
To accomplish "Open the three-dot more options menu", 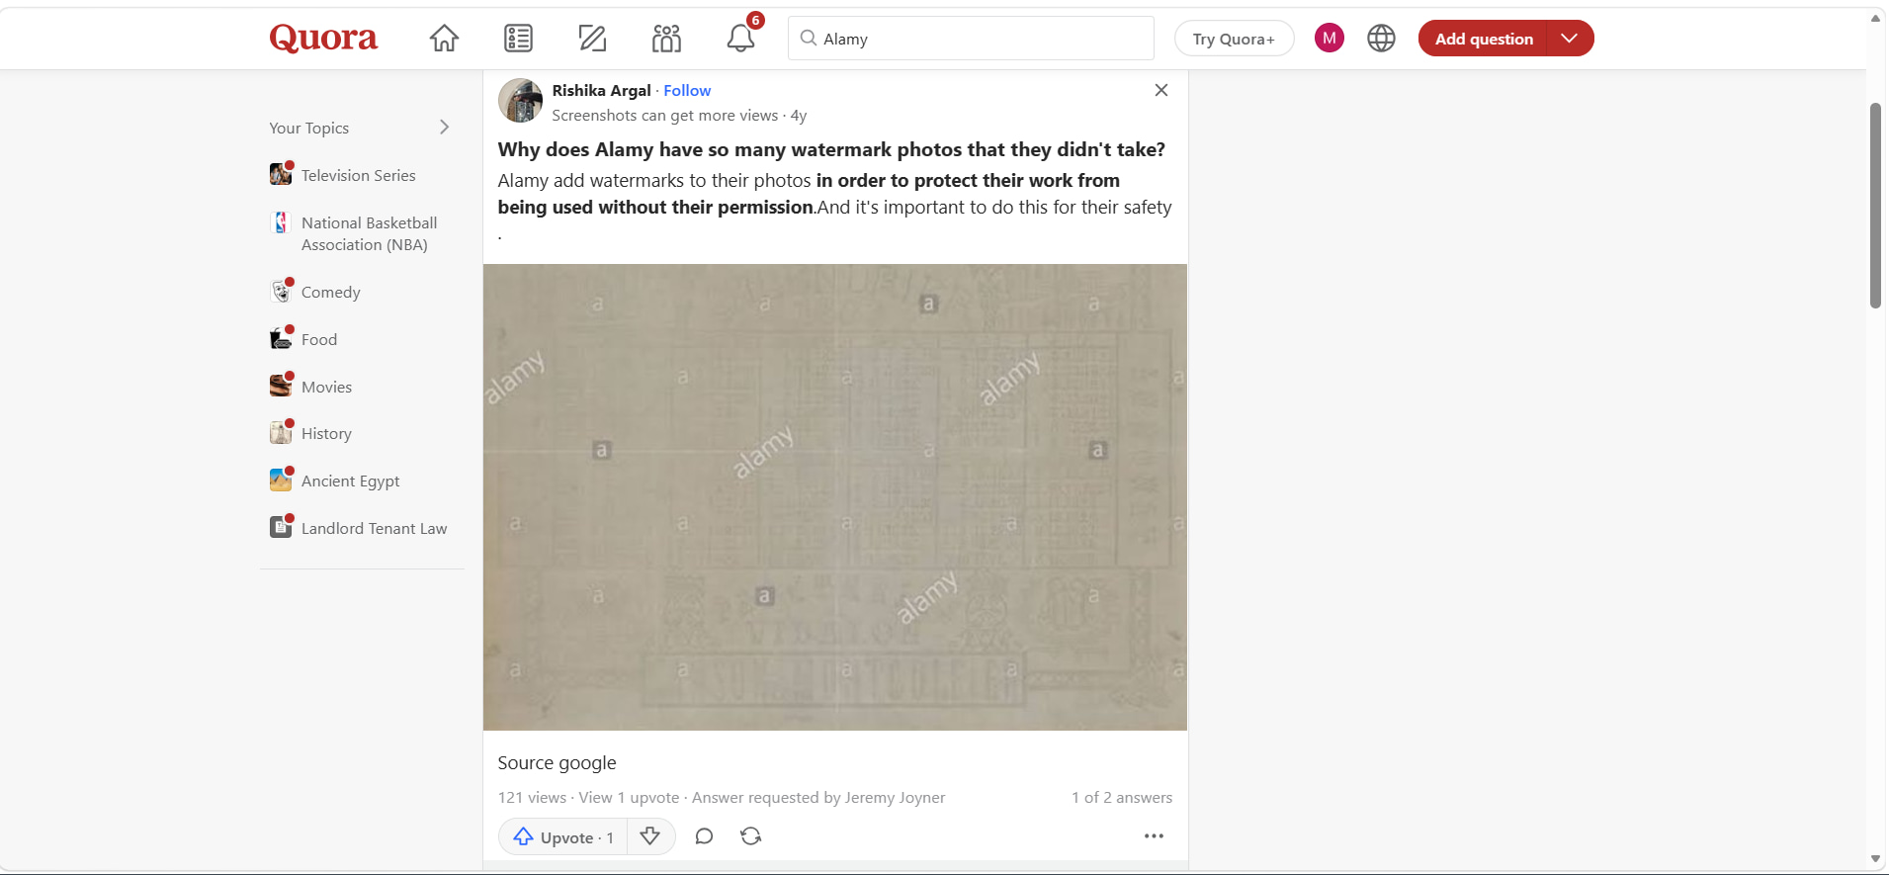I will tap(1154, 836).
